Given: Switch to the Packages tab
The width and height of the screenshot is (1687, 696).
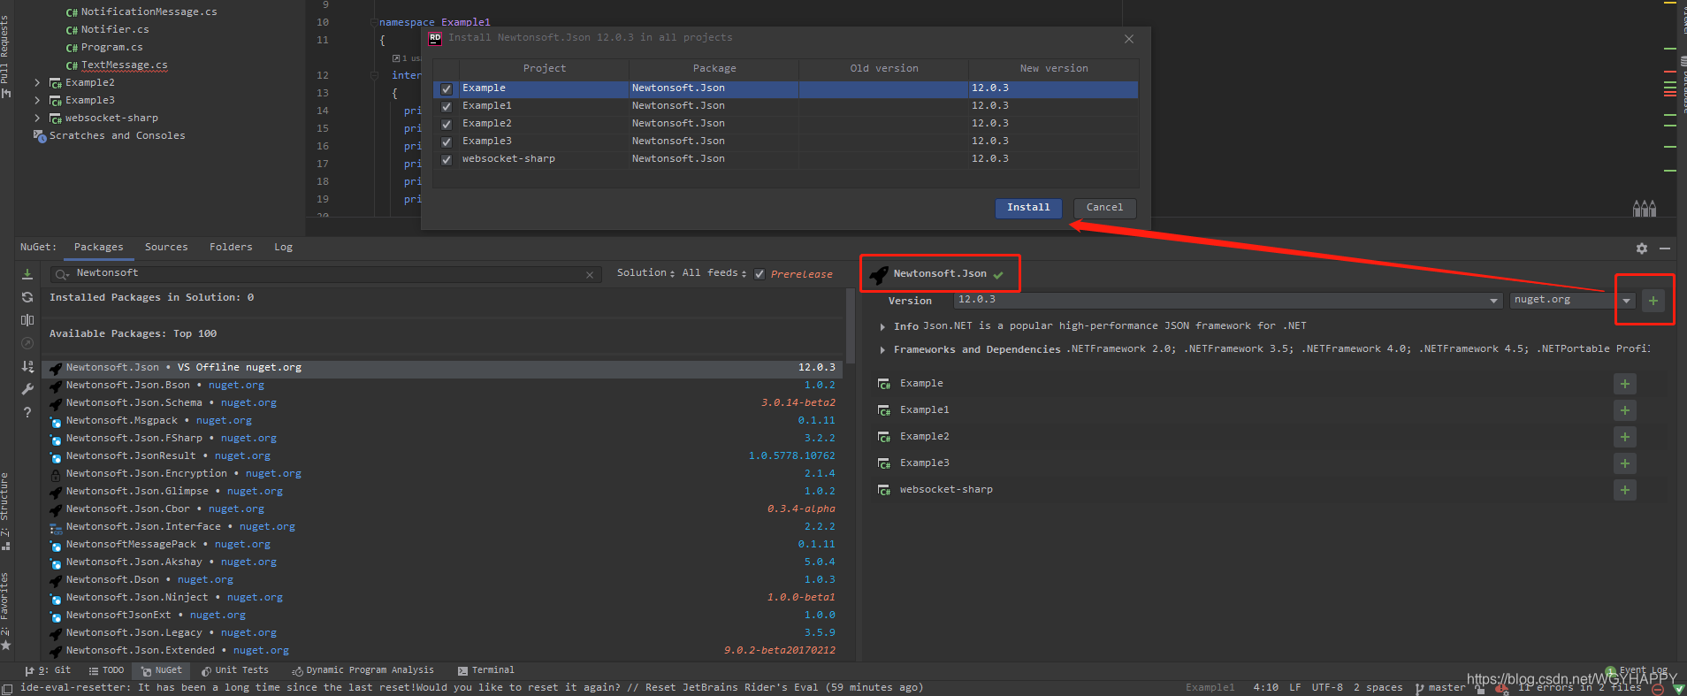Looking at the screenshot, I should coord(99,248).
